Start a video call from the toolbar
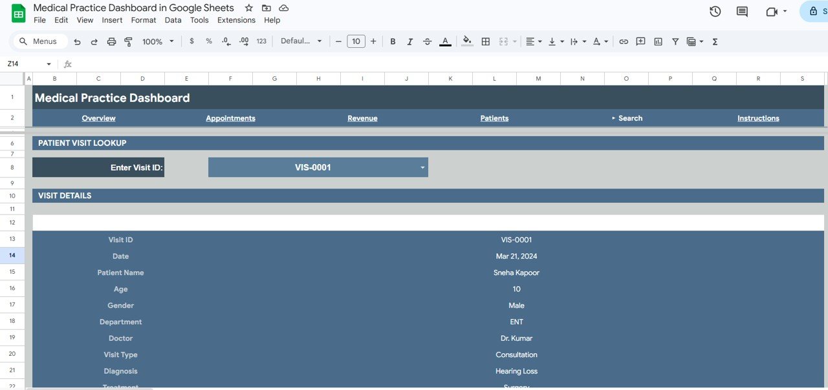 771,11
